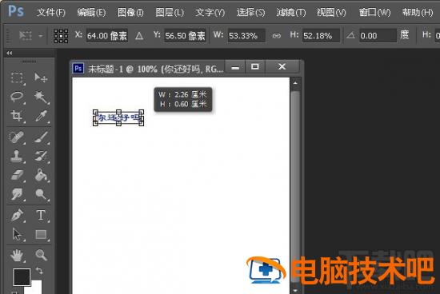Select the Crop tool
This screenshot has height=294, width=440.
(16, 116)
